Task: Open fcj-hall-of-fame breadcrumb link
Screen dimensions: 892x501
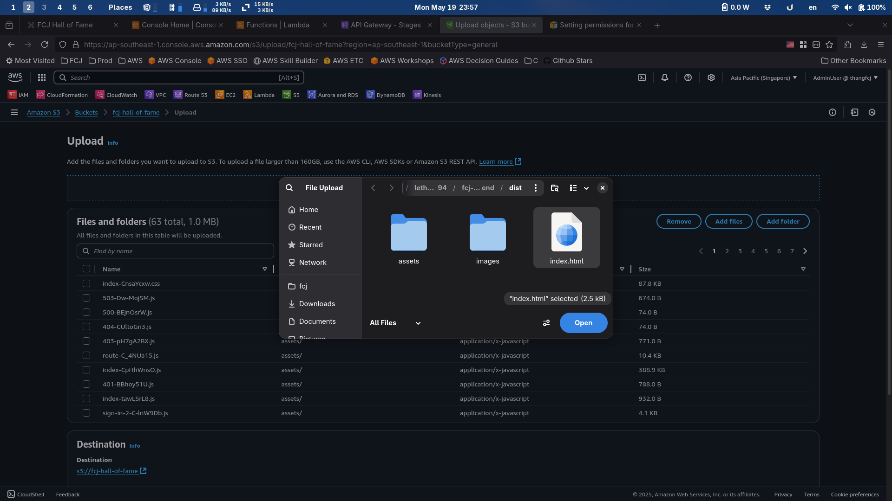Action: point(136,112)
